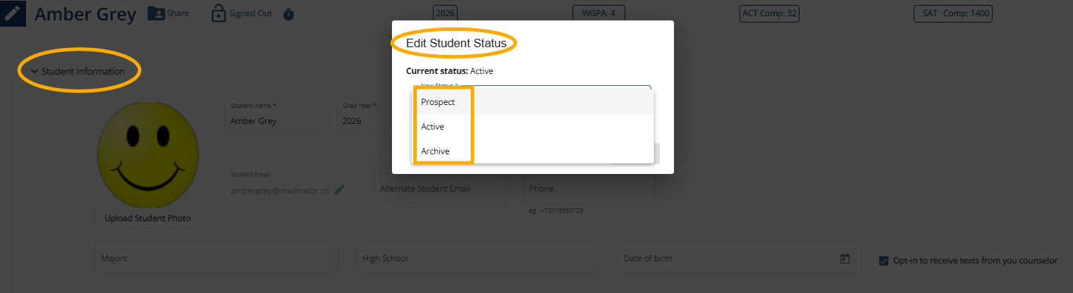The width and height of the screenshot is (1073, 293).
Task: Click the Upload Student Photo button
Action: pyautogui.click(x=147, y=218)
